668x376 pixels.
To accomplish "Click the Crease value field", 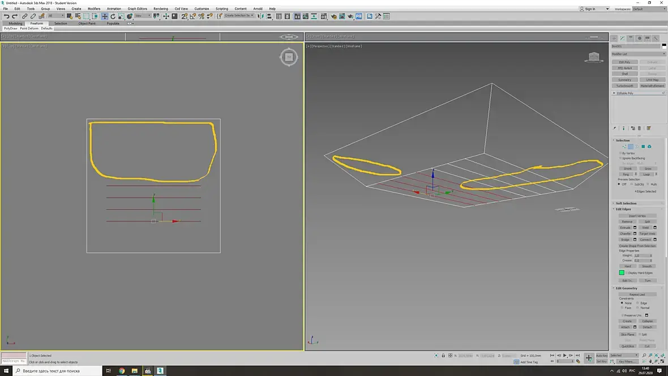I will [x=641, y=260].
